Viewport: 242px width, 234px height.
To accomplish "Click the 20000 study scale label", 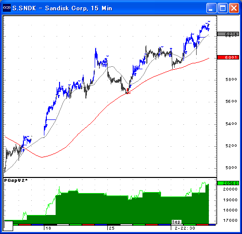I will (230, 189).
